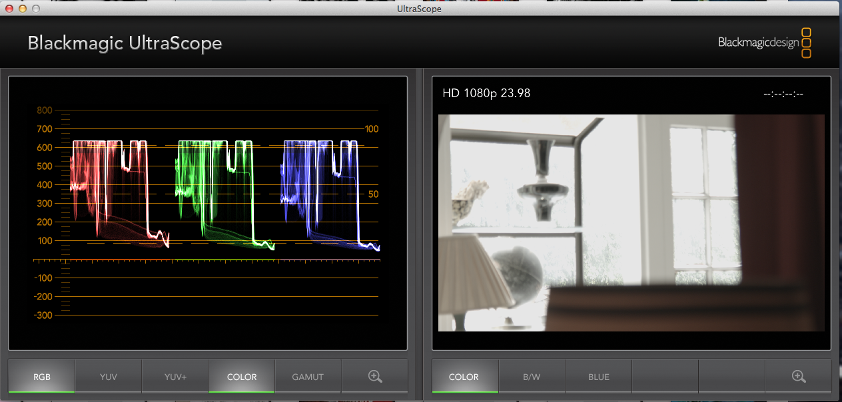
Task: Click the "400" scale label
Action: (45, 185)
